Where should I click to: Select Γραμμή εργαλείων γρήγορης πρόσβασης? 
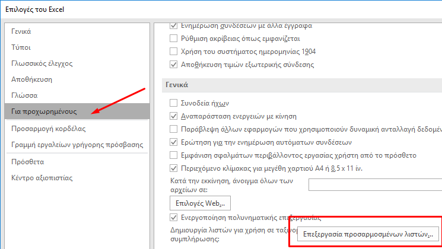[77, 145]
